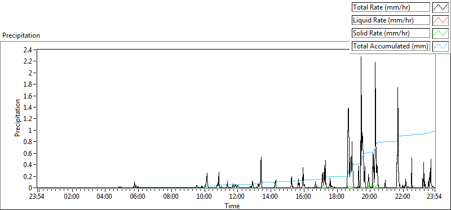Click the vertical Precipitation y-axis label
Screen dimensions: 451x210
tap(17, 118)
